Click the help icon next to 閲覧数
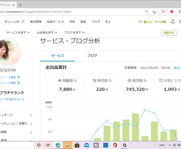Viewport: 181px width, 149px height. point(75,81)
